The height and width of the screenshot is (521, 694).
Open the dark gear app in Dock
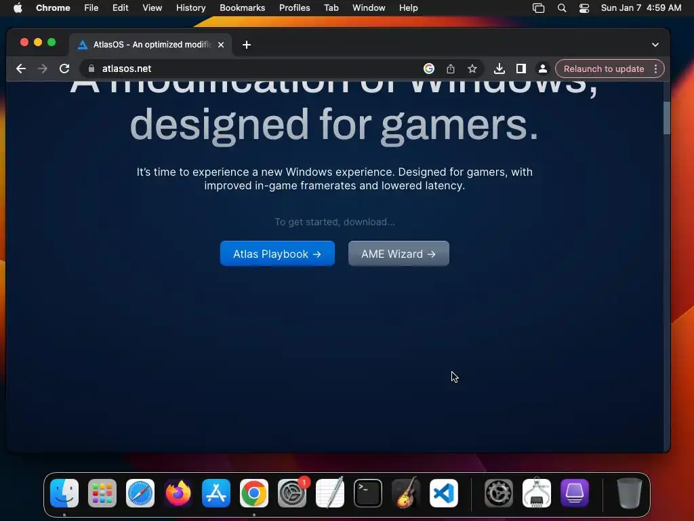click(499, 493)
